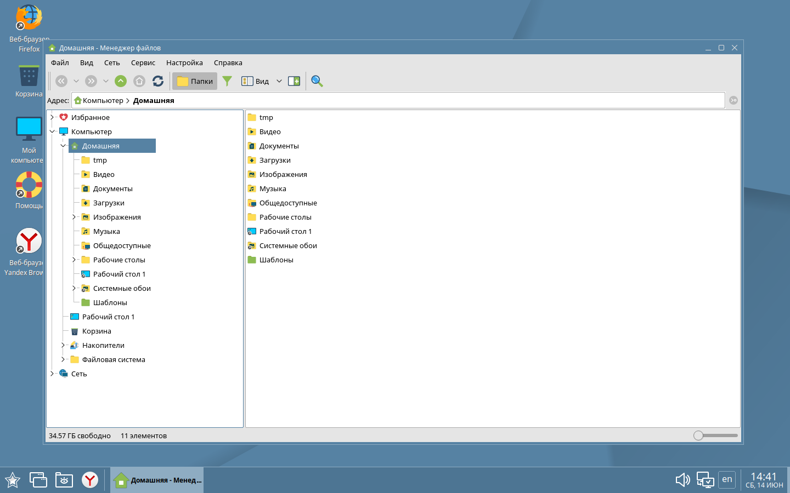Open the star start menu in the taskbar
The width and height of the screenshot is (790, 493).
13,480
